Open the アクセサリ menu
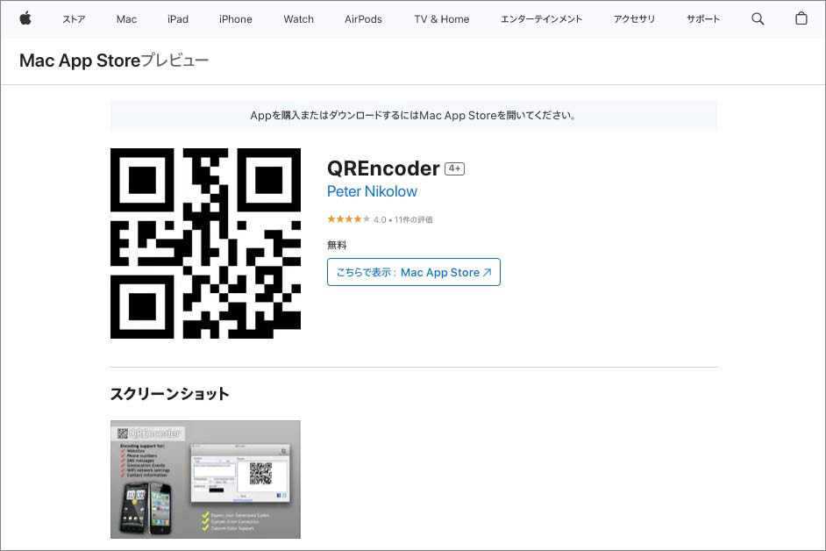The height and width of the screenshot is (551, 826). point(634,18)
